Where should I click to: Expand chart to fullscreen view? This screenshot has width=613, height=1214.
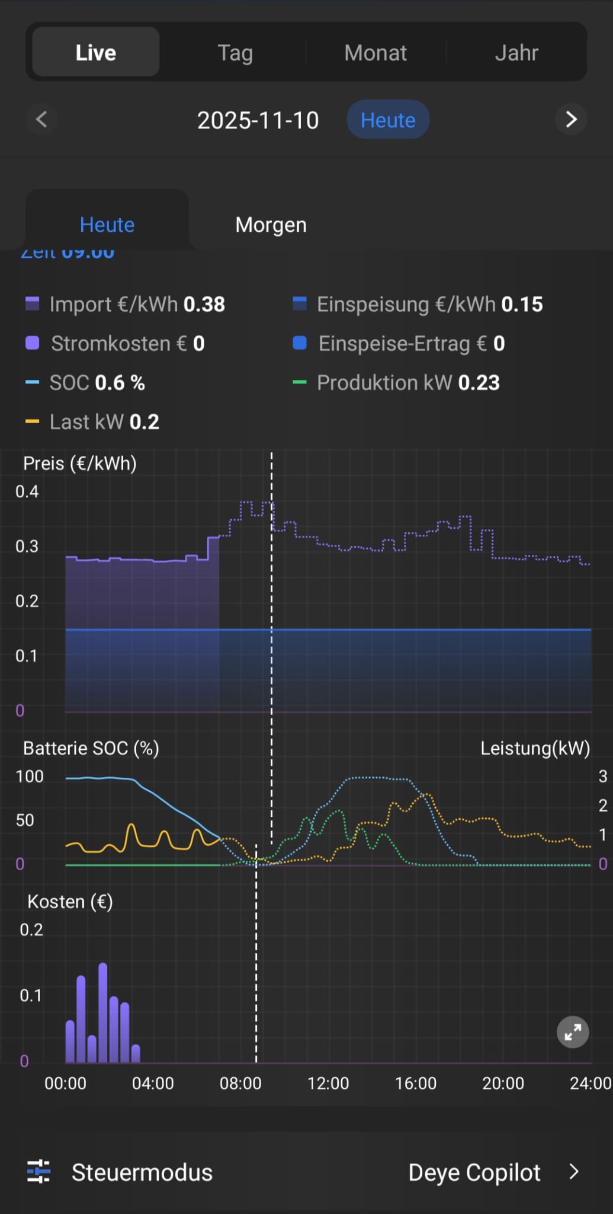[573, 1032]
